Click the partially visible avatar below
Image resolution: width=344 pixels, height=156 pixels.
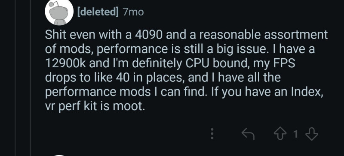[59, 155]
